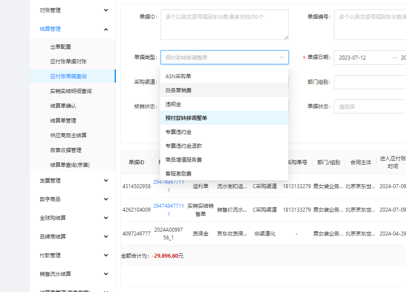The image size is (406, 292).
Task: Pick 违规金 in the dropdown
Action: [173, 104]
